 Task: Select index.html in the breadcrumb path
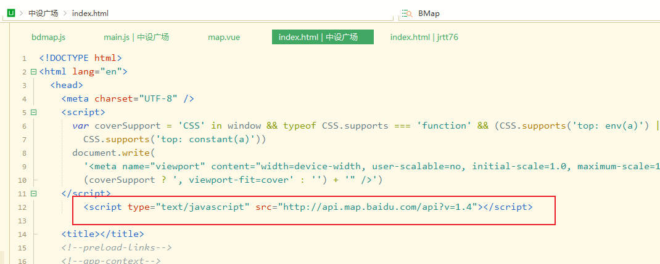click(x=90, y=13)
